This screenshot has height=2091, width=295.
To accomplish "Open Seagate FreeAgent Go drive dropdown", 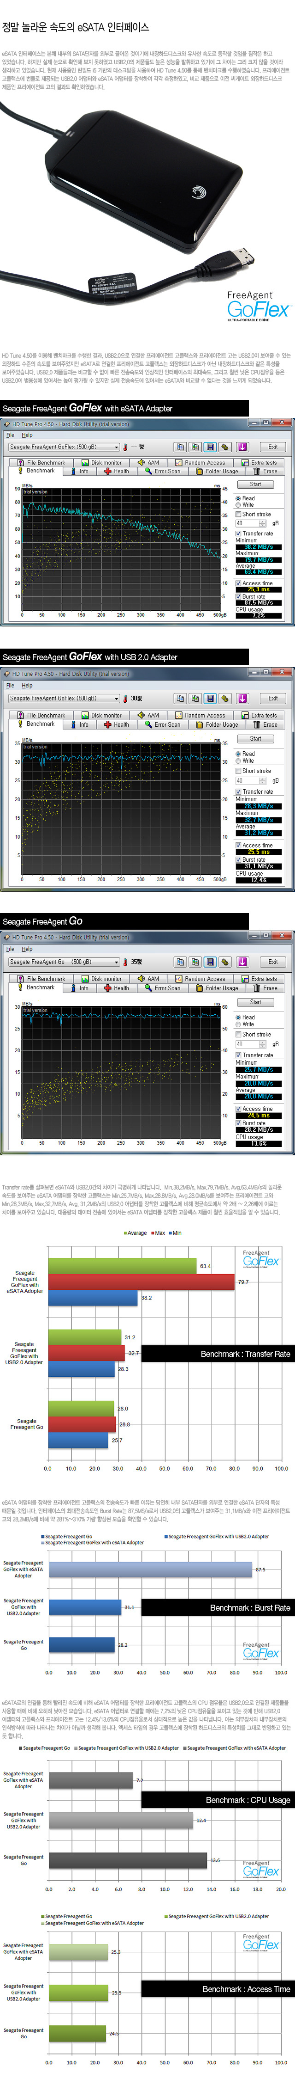I will coord(64,963).
